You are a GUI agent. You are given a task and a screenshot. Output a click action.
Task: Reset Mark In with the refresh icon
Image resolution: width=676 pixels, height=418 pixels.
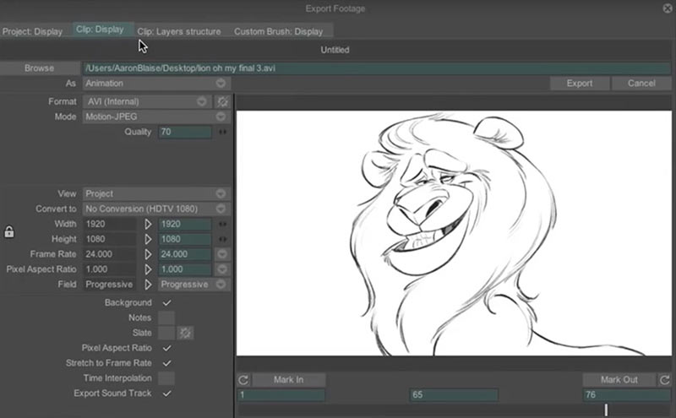click(x=243, y=380)
